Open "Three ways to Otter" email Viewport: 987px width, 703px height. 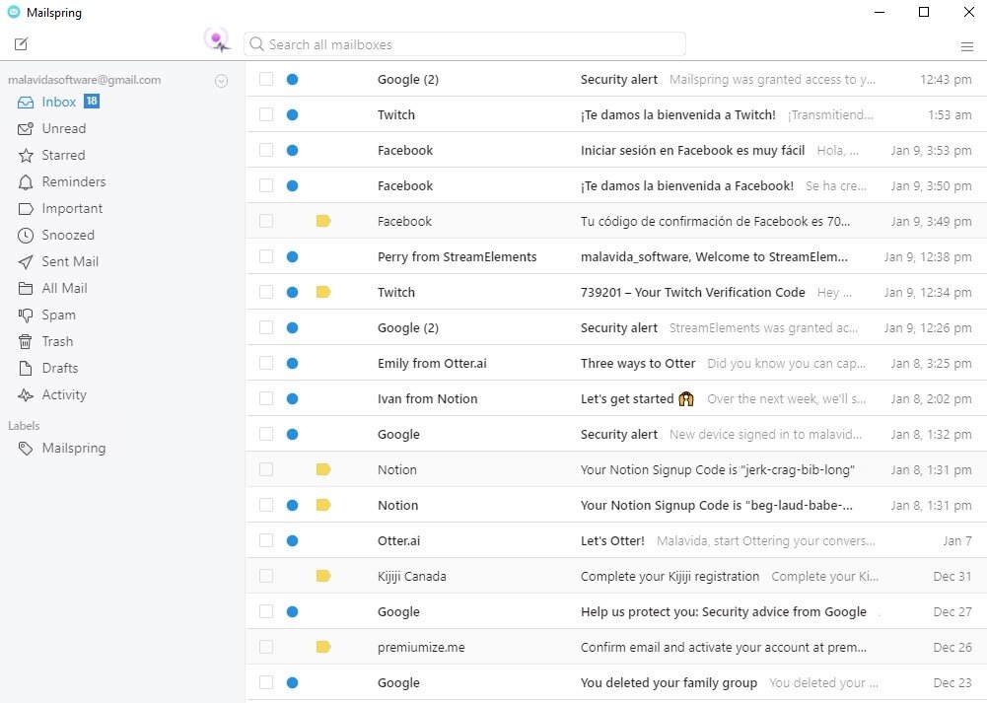(x=638, y=363)
